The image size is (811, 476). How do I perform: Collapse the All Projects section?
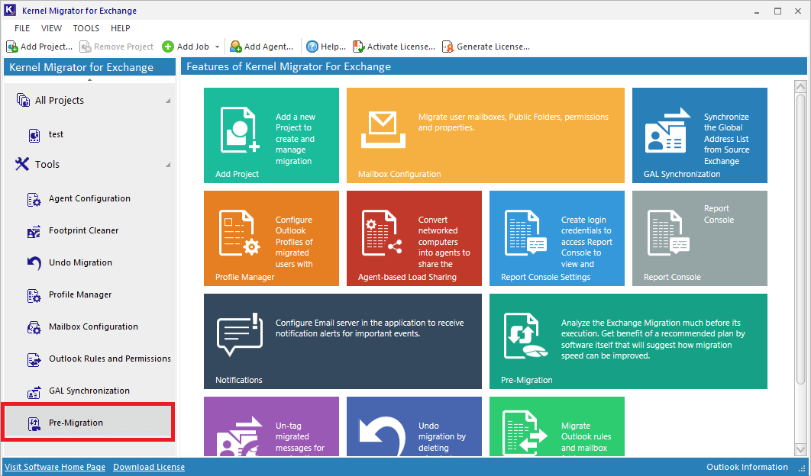[x=168, y=101]
